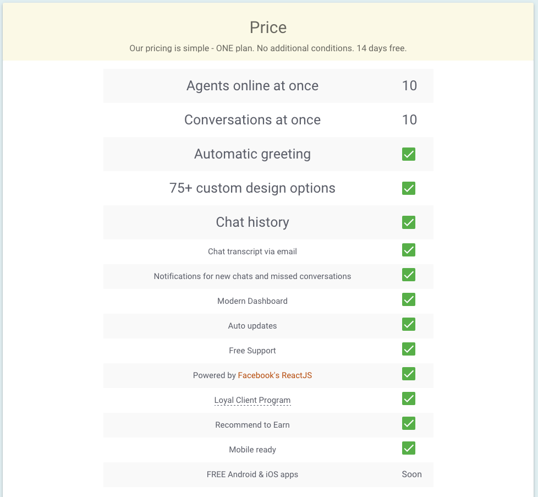Open the Facebook's ReactJS link
Image resolution: width=538 pixels, height=497 pixels.
pyautogui.click(x=275, y=375)
